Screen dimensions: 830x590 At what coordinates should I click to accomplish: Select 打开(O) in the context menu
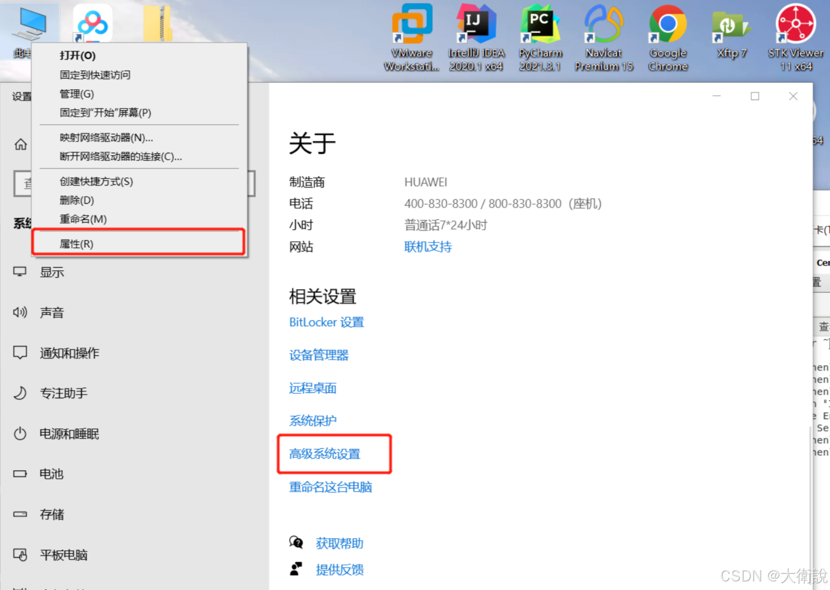(x=77, y=55)
